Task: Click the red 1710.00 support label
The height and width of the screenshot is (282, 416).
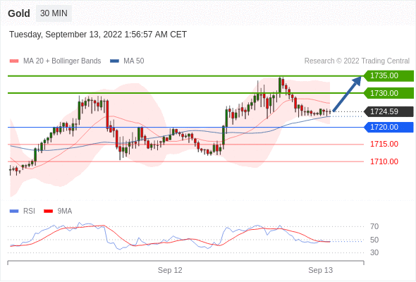Action: pos(384,161)
